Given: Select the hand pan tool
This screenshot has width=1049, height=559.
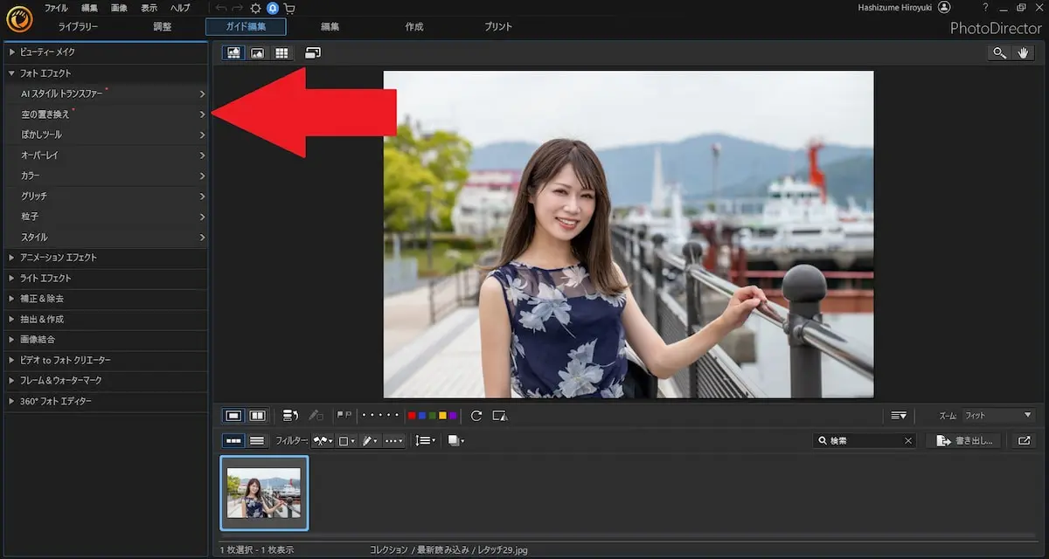Looking at the screenshot, I should pyautogui.click(x=1024, y=53).
